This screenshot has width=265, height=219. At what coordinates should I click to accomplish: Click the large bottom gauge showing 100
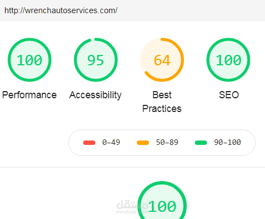[x=162, y=200]
